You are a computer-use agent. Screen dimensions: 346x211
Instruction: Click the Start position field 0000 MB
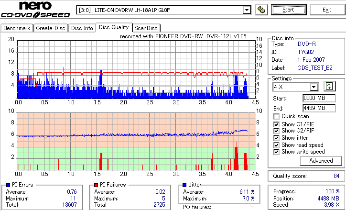(319, 98)
